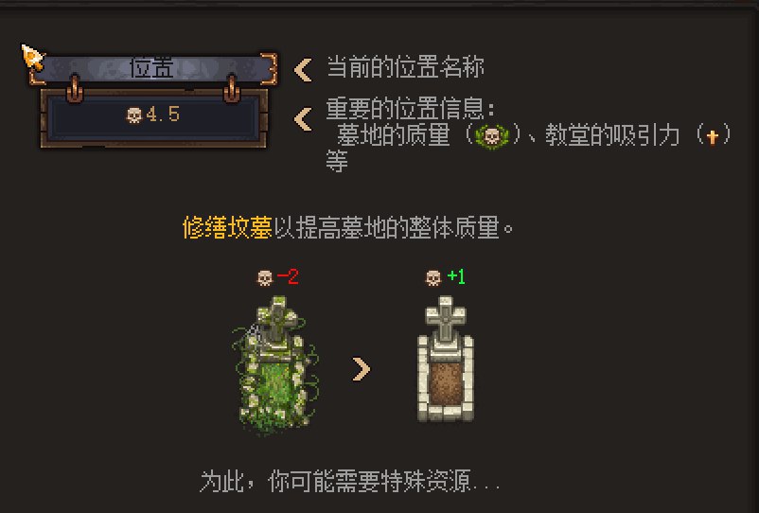
Task: Click the yellow 修缮坟墓 highlighted text
Action: (227, 227)
